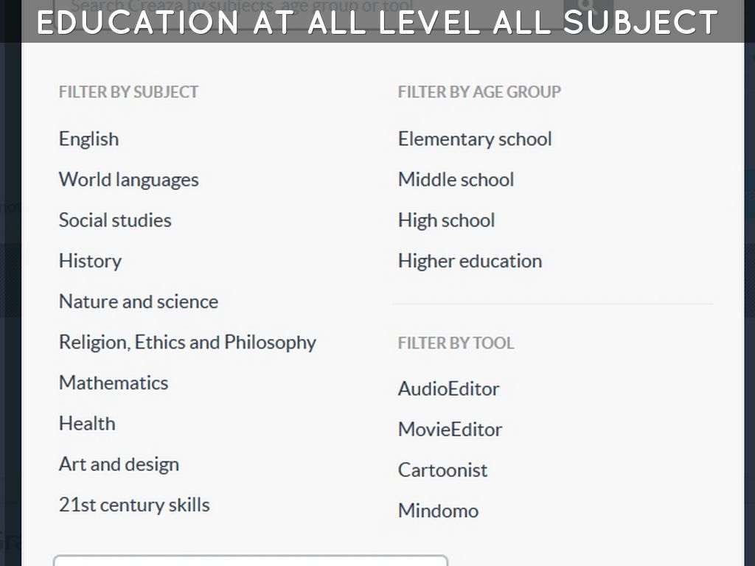Choose High school filter
Screen dimensions: 755x566
(x=446, y=220)
